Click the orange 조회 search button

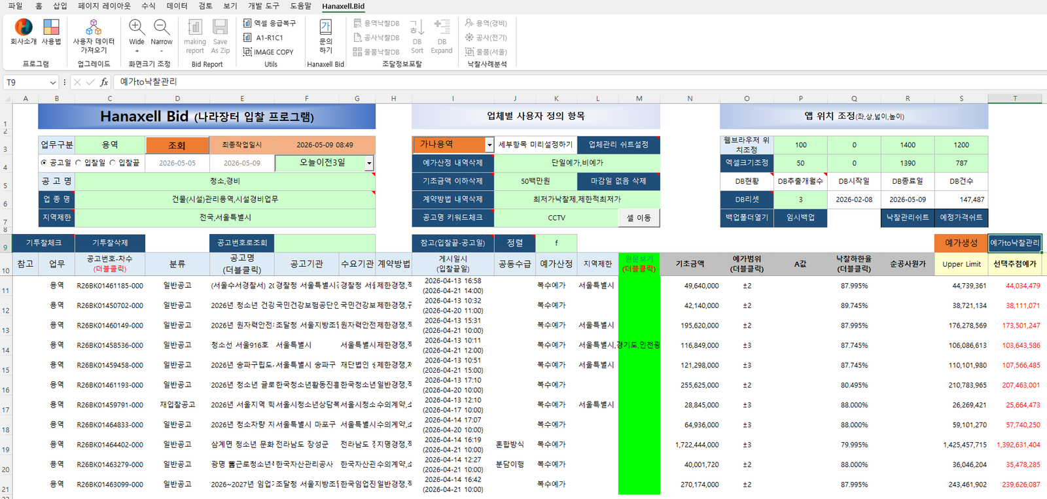[x=177, y=145]
